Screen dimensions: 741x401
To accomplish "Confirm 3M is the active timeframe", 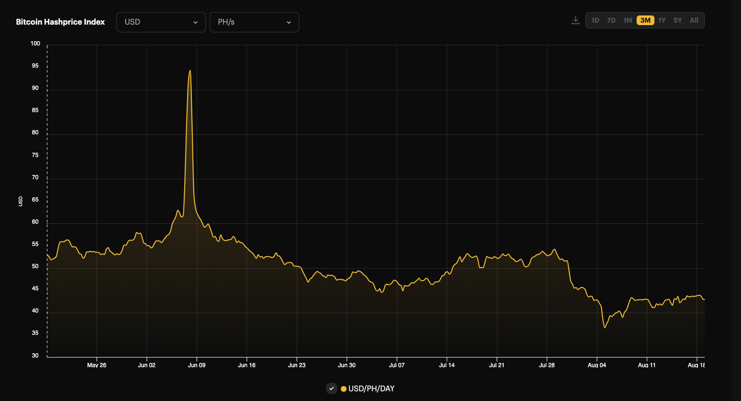I will coord(645,20).
